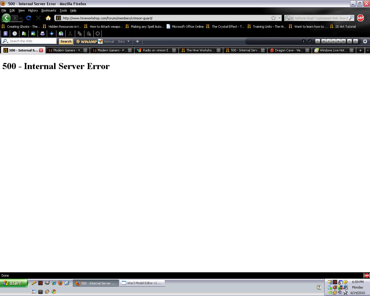This screenshot has height=296, width=370.
Task: Click the Winamp track info icon
Action: [x=304, y=41]
